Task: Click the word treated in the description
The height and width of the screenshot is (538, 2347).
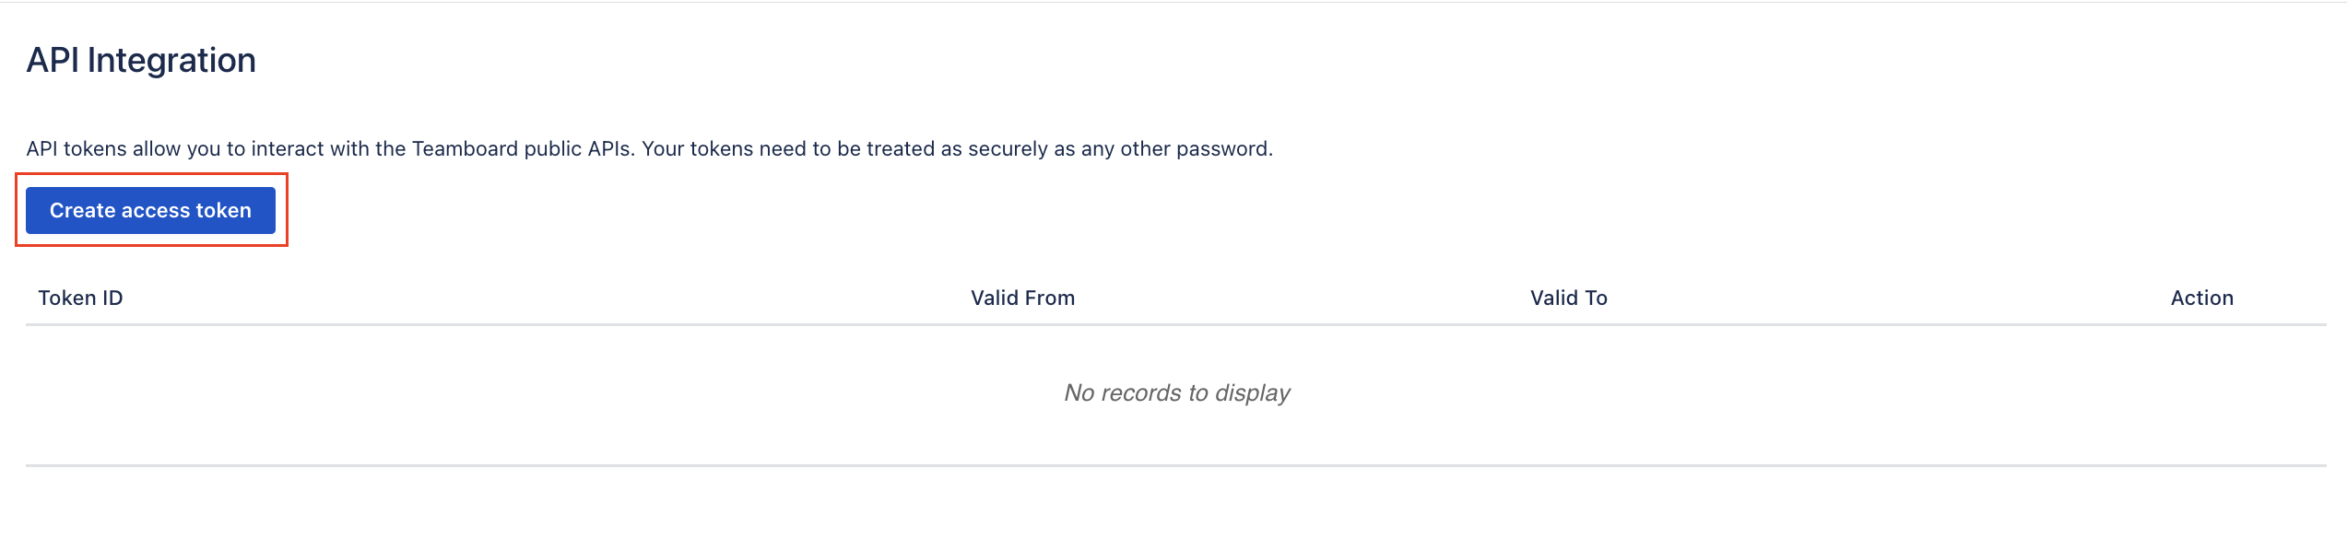Action: point(898,149)
